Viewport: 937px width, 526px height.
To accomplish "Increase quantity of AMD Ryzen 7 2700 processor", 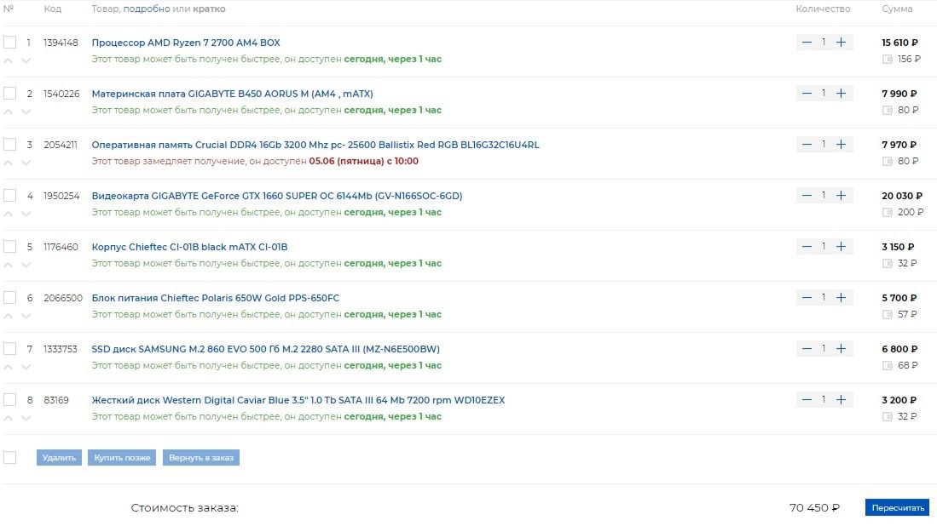I will point(841,43).
